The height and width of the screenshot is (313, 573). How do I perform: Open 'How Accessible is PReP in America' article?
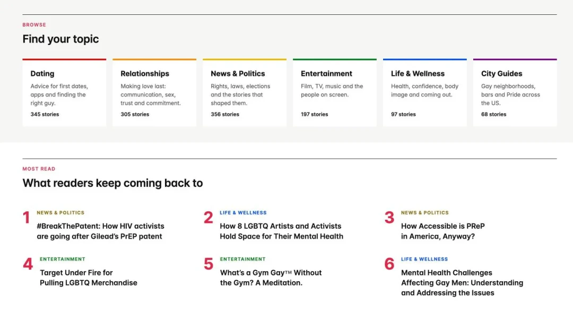point(443,231)
